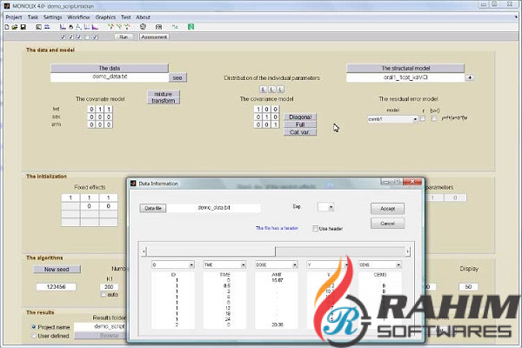The image size is (522, 348).
Task: Click the seed field showing 123456
Action: tap(57, 287)
